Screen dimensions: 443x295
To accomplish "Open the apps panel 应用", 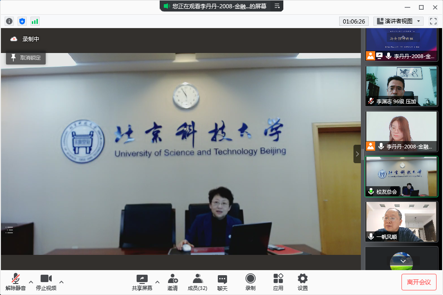I will 278,282.
